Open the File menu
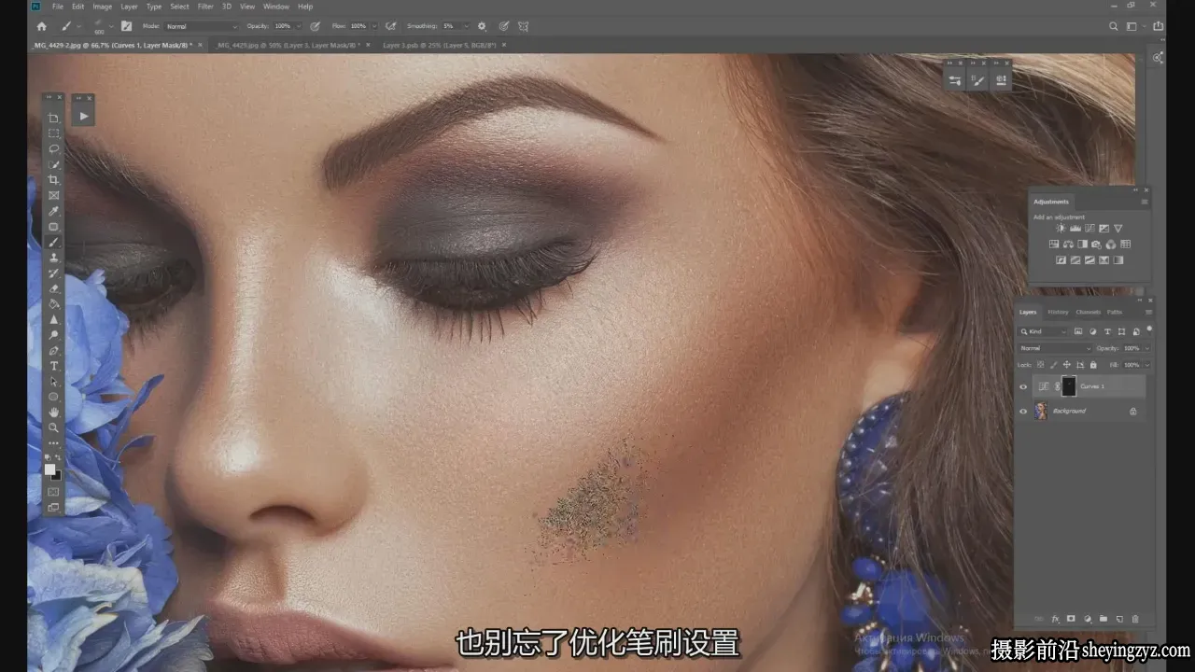1195x672 pixels. click(58, 7)
